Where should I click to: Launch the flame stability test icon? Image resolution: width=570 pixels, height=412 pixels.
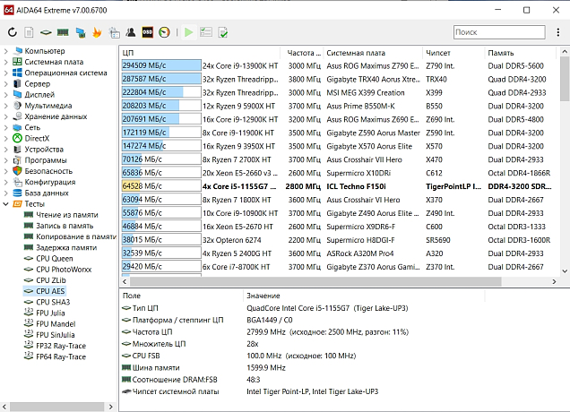97,32
